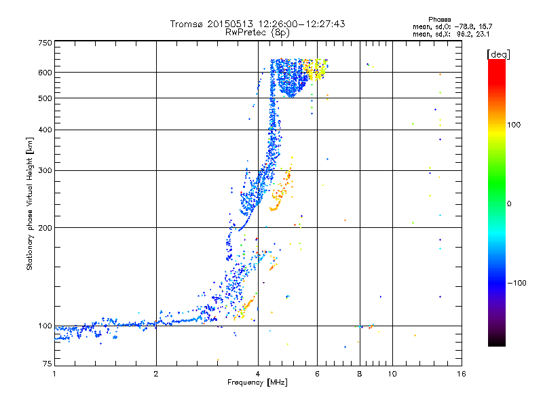The image size is (543, 407).
Task: Click the x-axis tick label '8'
Action: [360, 374]
